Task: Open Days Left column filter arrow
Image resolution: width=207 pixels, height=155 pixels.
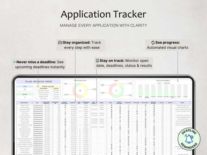Action: point(81,103)
